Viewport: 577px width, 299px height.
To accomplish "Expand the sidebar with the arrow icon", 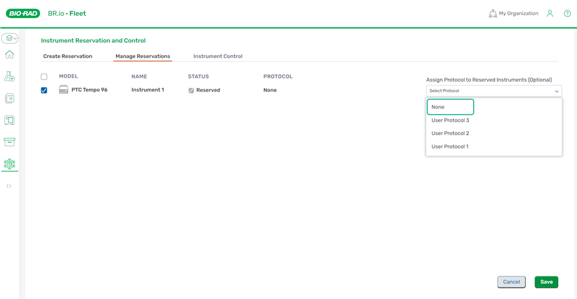I will click(9, 186).
